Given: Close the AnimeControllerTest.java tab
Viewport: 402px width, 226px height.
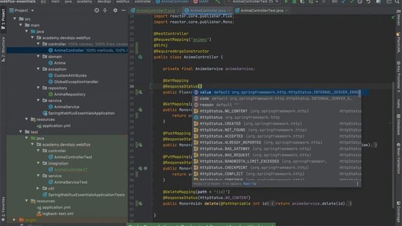Looking at the screenshot, I should coord(286,11).
